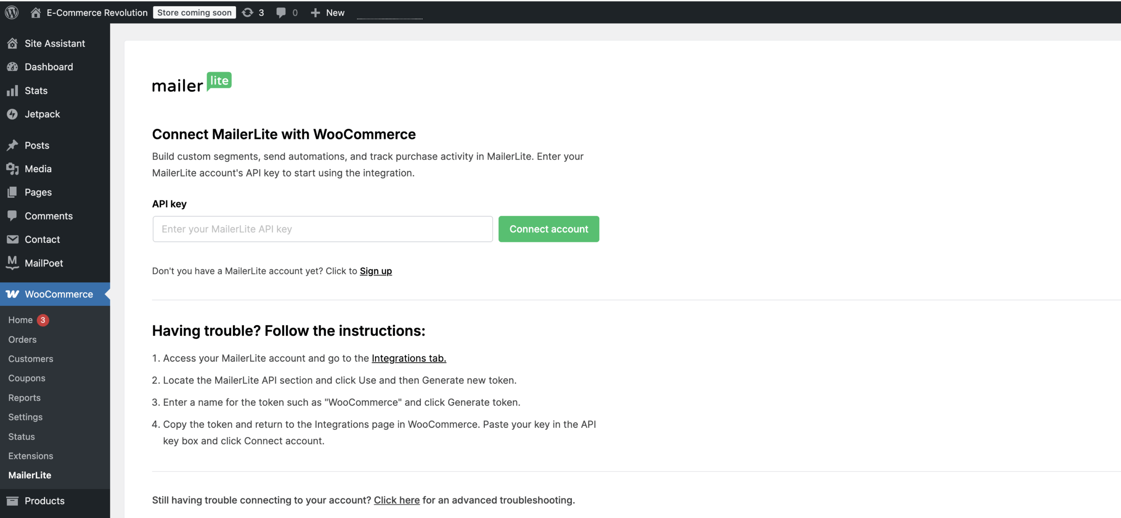Viewport: 1121px width, 518px height.
Task: Open Site Assistant house icon
Action: 12,43
